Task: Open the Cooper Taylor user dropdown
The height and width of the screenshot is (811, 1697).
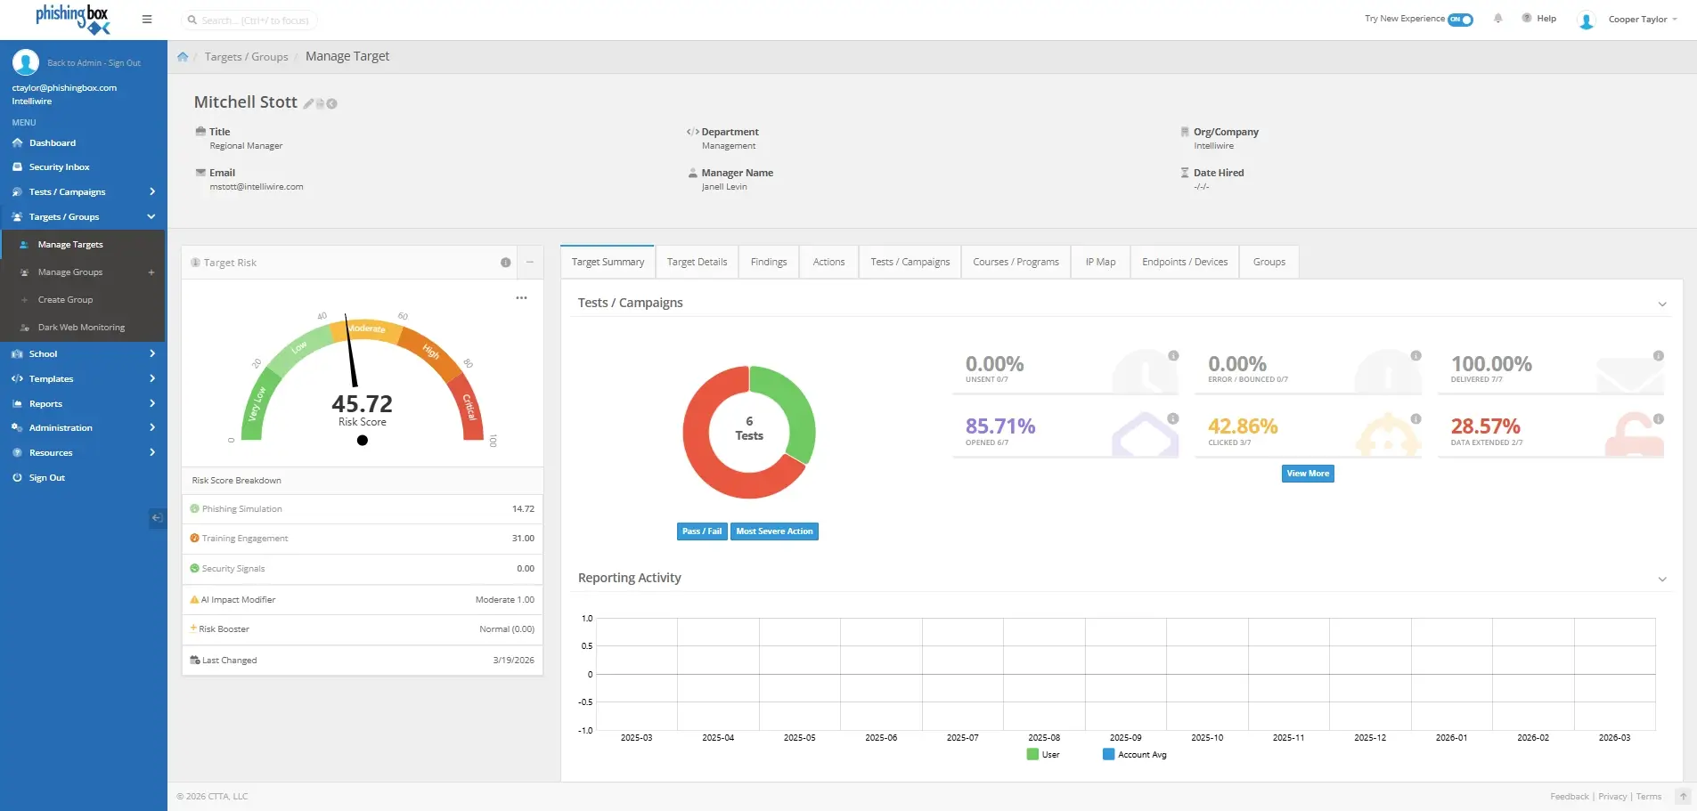Action: pos(1637,20)
